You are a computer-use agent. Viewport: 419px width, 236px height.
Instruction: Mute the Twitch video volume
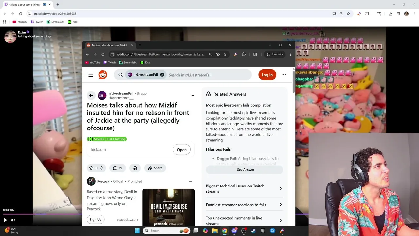(13, 220)
